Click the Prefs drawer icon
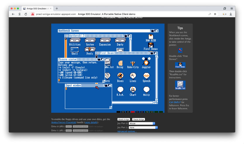This screenshot has width=244, height=144. (x=90, y=50)
